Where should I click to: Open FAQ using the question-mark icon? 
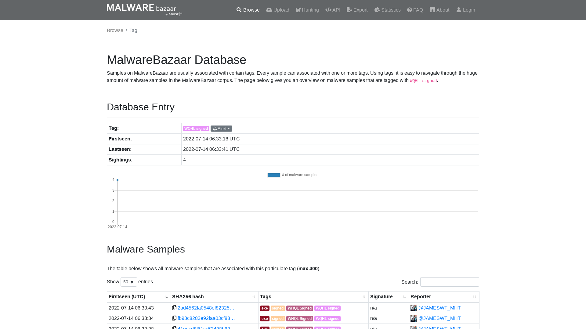tap(409, 10)
